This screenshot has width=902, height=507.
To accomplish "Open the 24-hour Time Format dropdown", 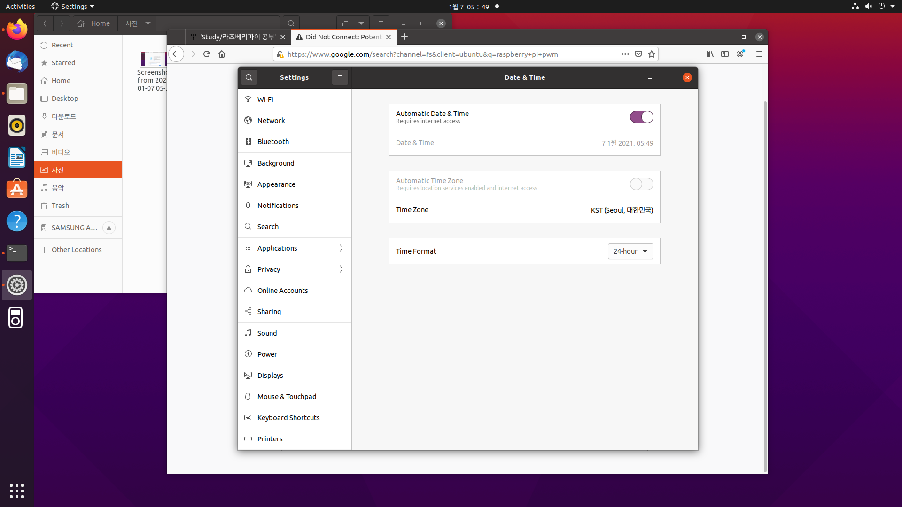I will (630, 251).
